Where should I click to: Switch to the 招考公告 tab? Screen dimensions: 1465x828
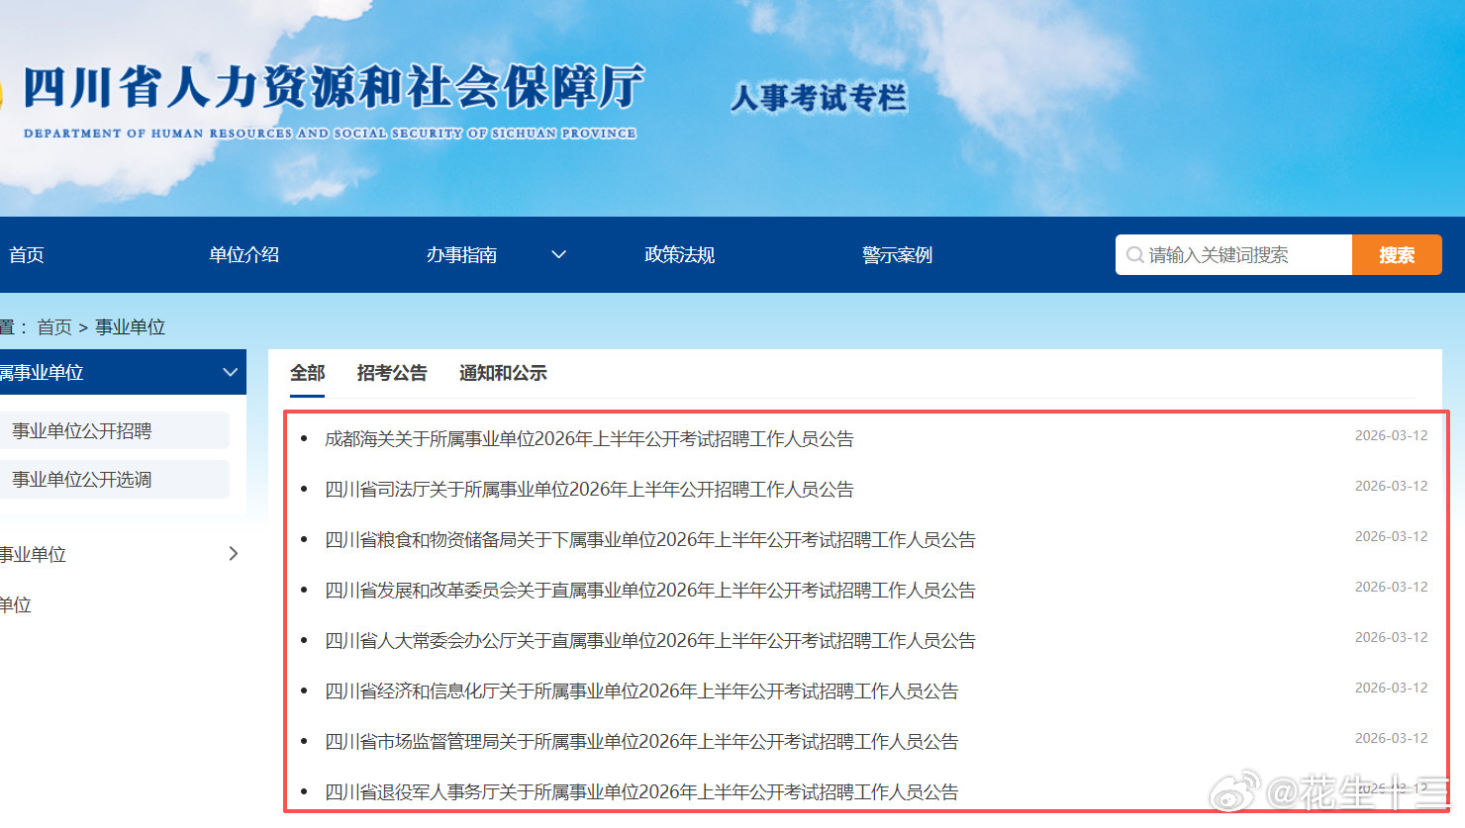click(392, 373)
